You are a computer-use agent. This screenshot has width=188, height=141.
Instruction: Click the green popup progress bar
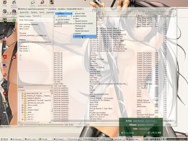pos(135,133)
